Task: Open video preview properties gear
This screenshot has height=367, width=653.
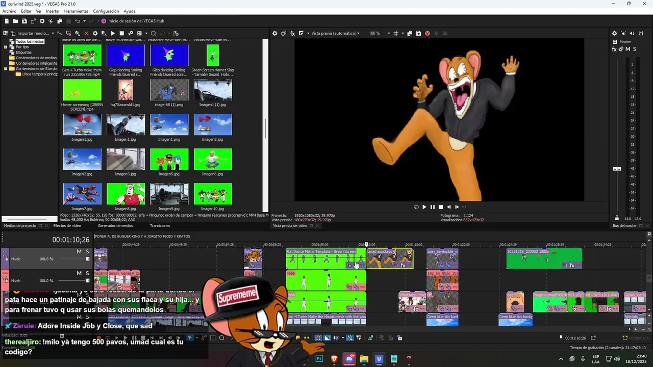Action: point(274,33)
